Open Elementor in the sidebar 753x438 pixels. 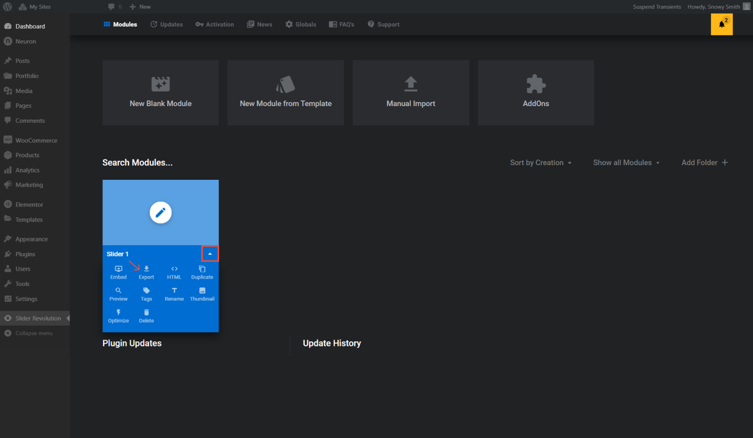click(35, 205)
